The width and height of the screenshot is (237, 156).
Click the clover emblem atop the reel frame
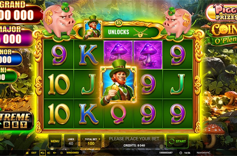[x=119, y=23]
